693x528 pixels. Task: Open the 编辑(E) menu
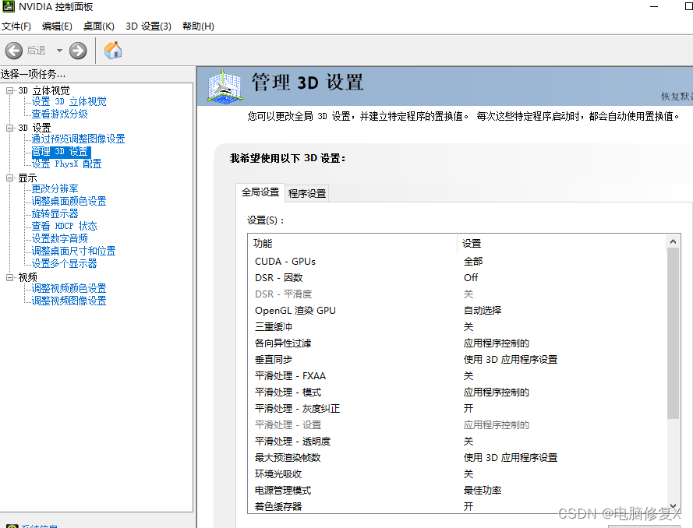point(57,26)
